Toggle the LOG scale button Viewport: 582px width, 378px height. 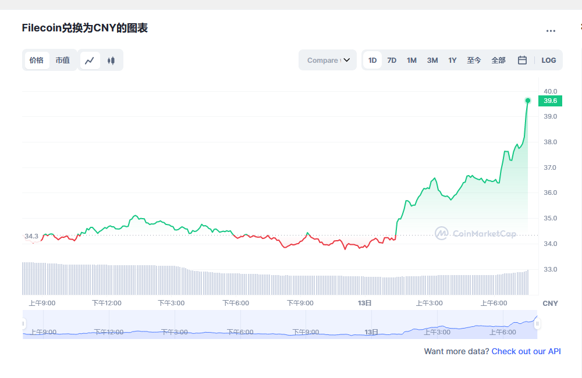tap(548, 60)
